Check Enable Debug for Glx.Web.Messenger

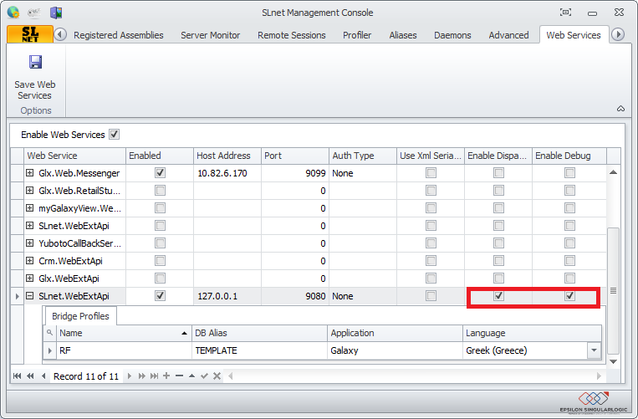click(x=569, y=173)
